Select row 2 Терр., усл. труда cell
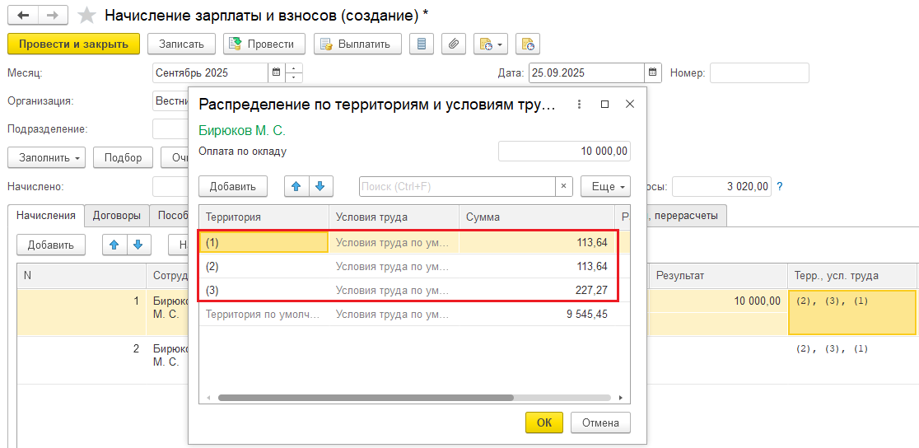This screenshot has width=919, height=448. coord(852,360)
